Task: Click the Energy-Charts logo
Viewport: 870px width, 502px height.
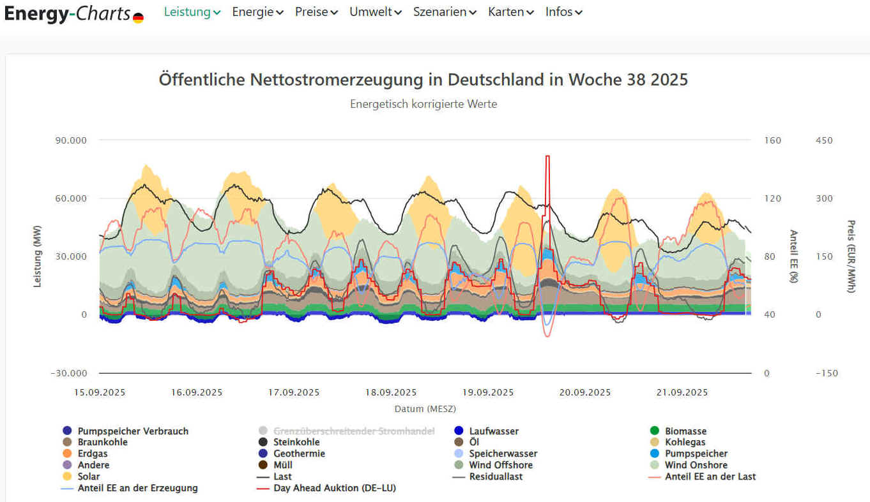Action: click(67, 13)
